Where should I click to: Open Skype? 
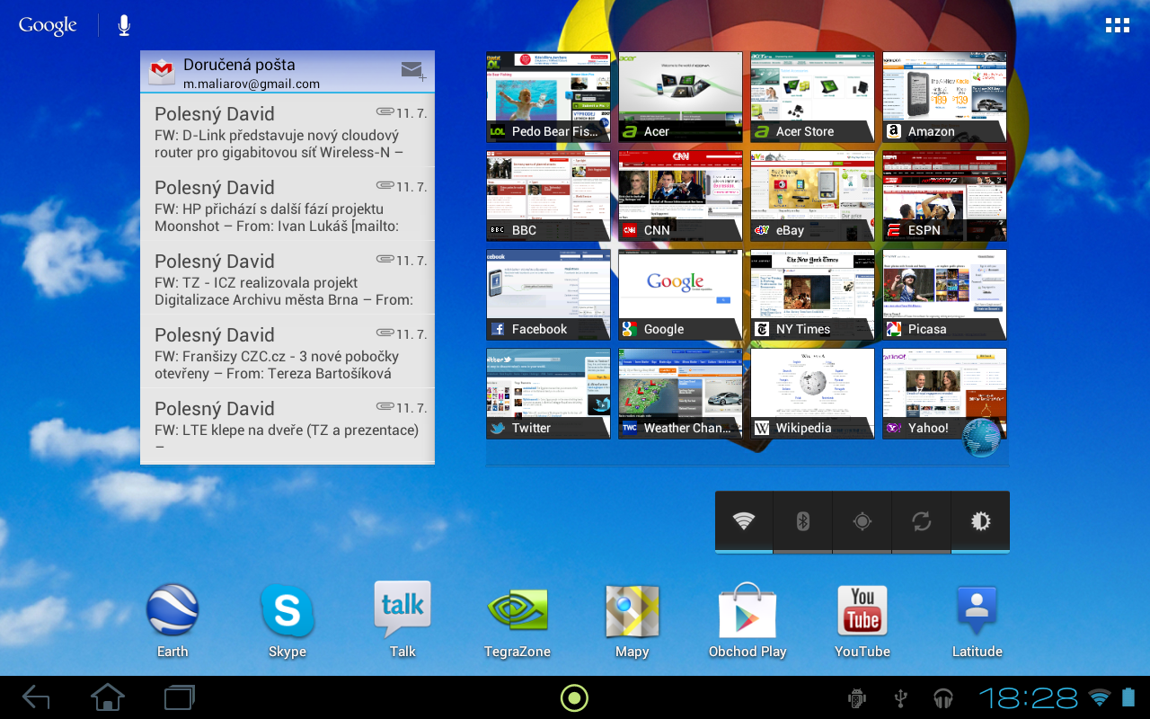pos(287,609)
